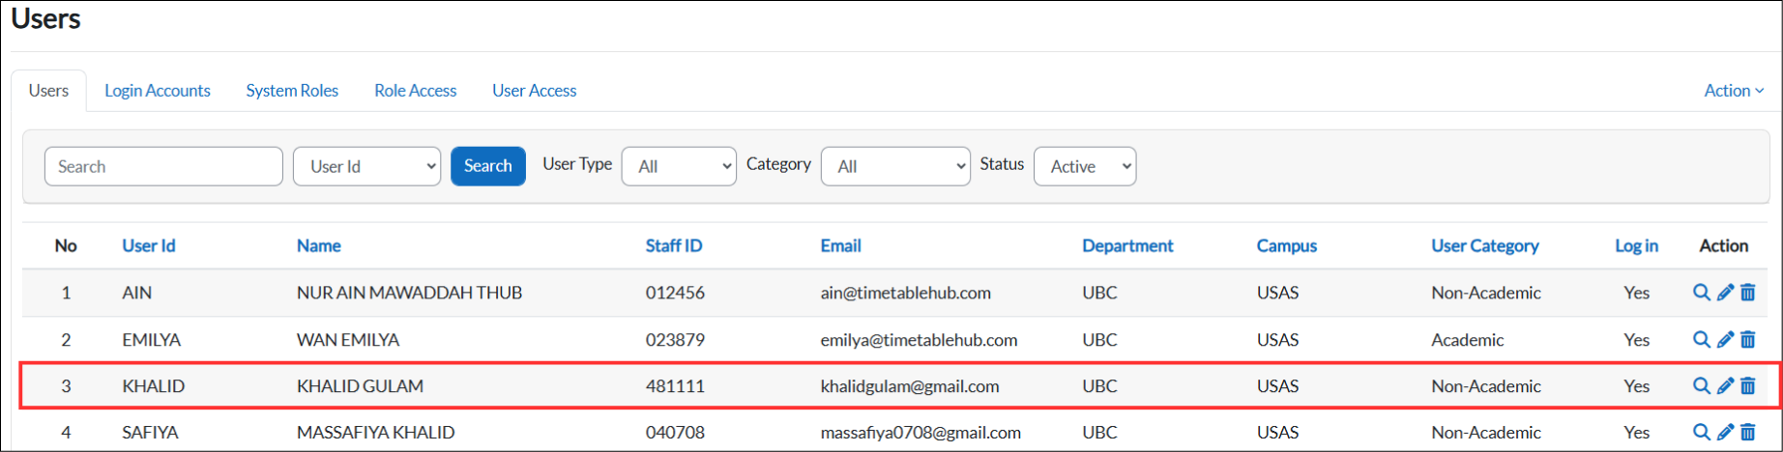Sort table by User Id column
Screen dimensions: 1783x452
[x=149, y=245]
